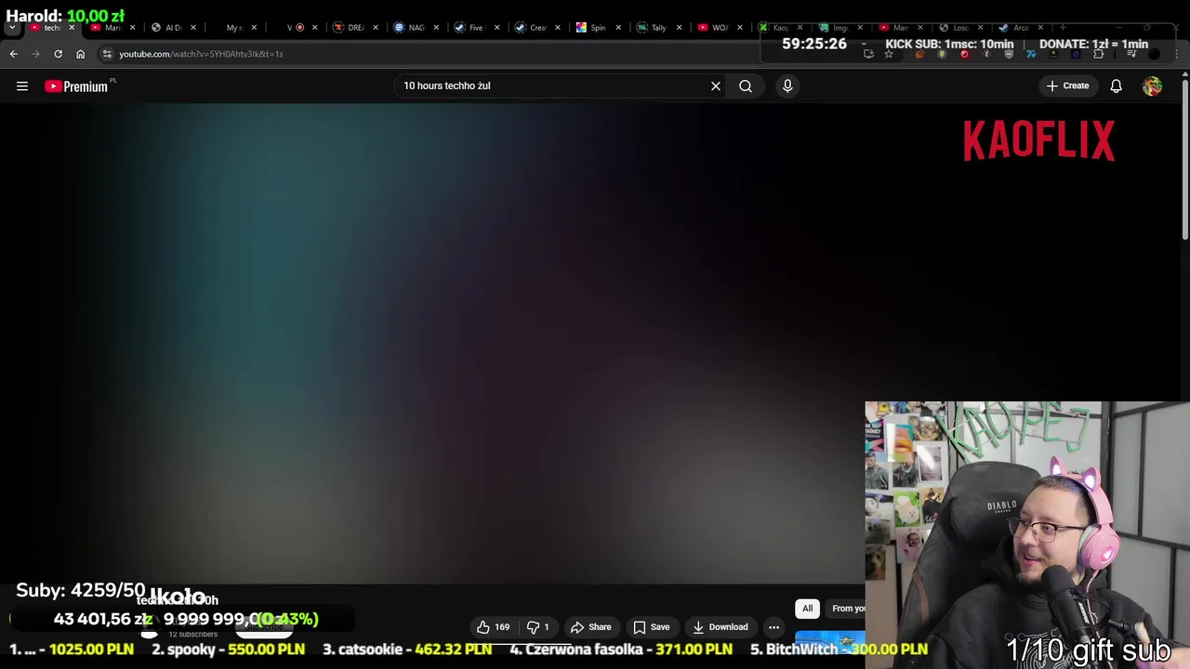Image resolution: width=1190 pixels, height=669 pixels.
Task: Like the video (169 likes)
Action: tap(493, 627)
